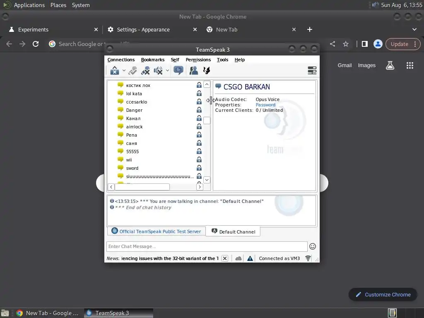Click Customize Chrome button

(x=383, y=294)
